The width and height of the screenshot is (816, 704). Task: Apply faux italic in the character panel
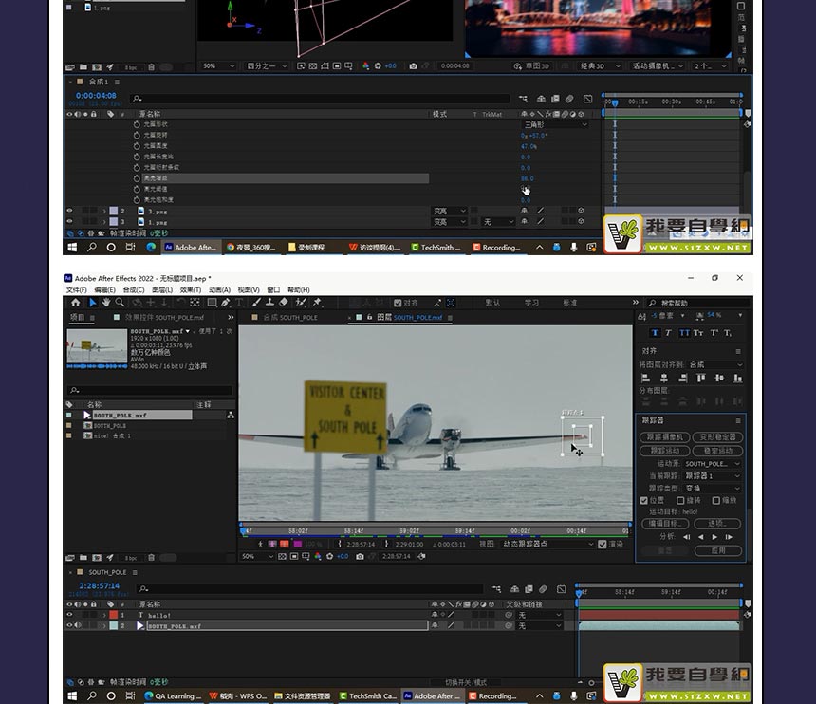(668, 333)
